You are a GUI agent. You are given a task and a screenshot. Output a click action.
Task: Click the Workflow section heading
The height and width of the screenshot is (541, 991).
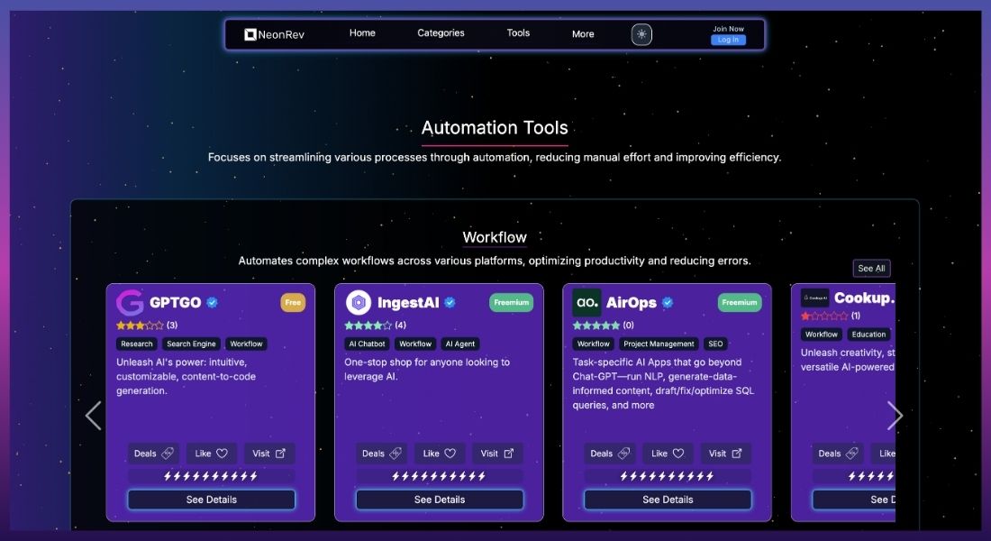tap(495, 237)
